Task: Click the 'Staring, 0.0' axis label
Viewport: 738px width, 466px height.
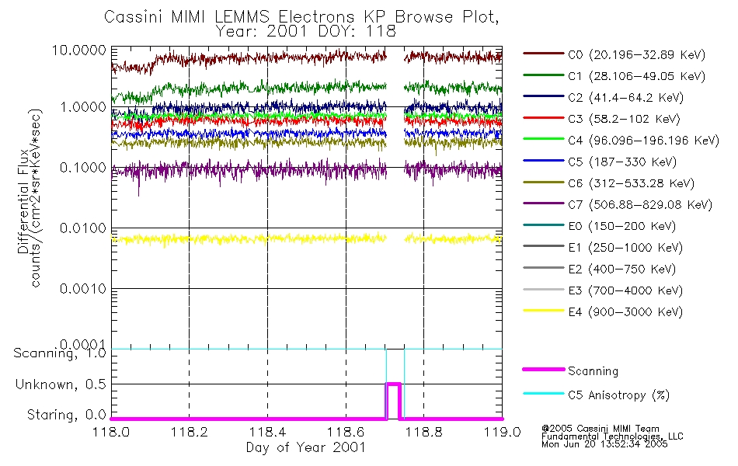Action: (x=67, y=415)
